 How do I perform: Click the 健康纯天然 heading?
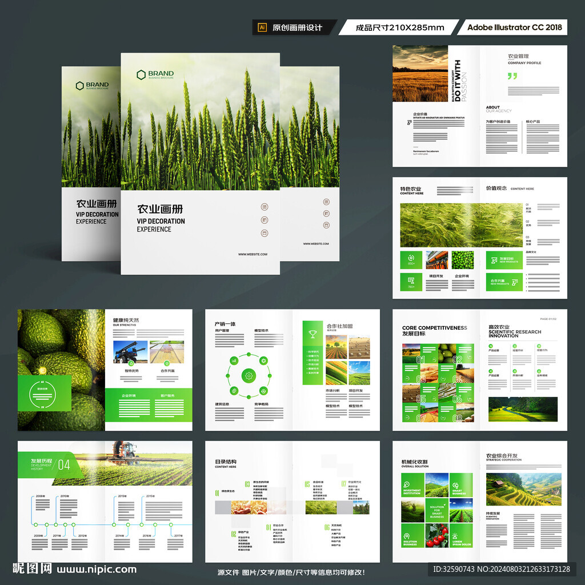pyautogui.click(x=126, y=320)
